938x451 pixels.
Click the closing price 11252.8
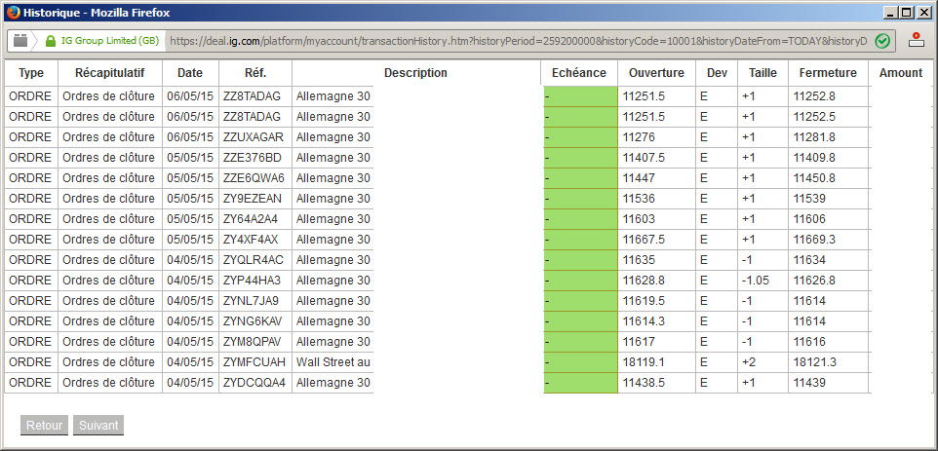[815, 96]
